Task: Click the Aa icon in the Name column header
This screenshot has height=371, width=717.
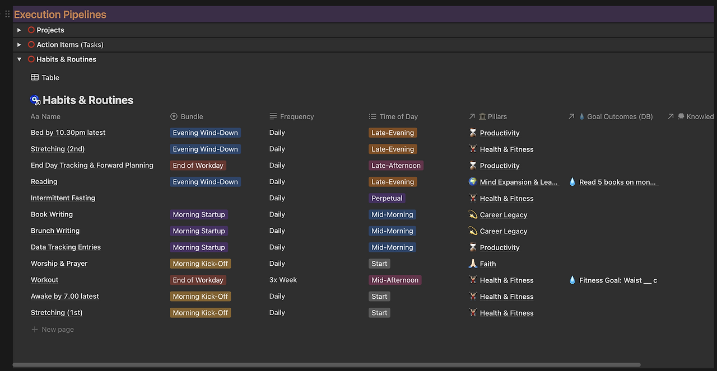Action: tap(34, 116)
